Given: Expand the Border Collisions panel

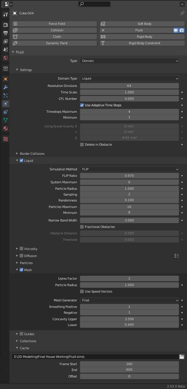Looking at the screenshot, I should click(32, 154).
